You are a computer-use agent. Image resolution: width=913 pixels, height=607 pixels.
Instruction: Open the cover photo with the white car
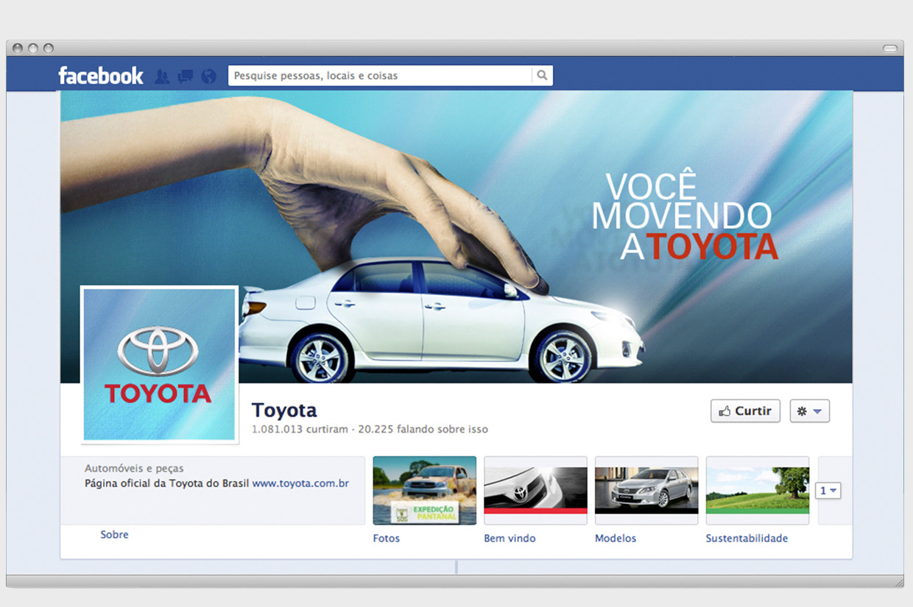coord(456,237)
